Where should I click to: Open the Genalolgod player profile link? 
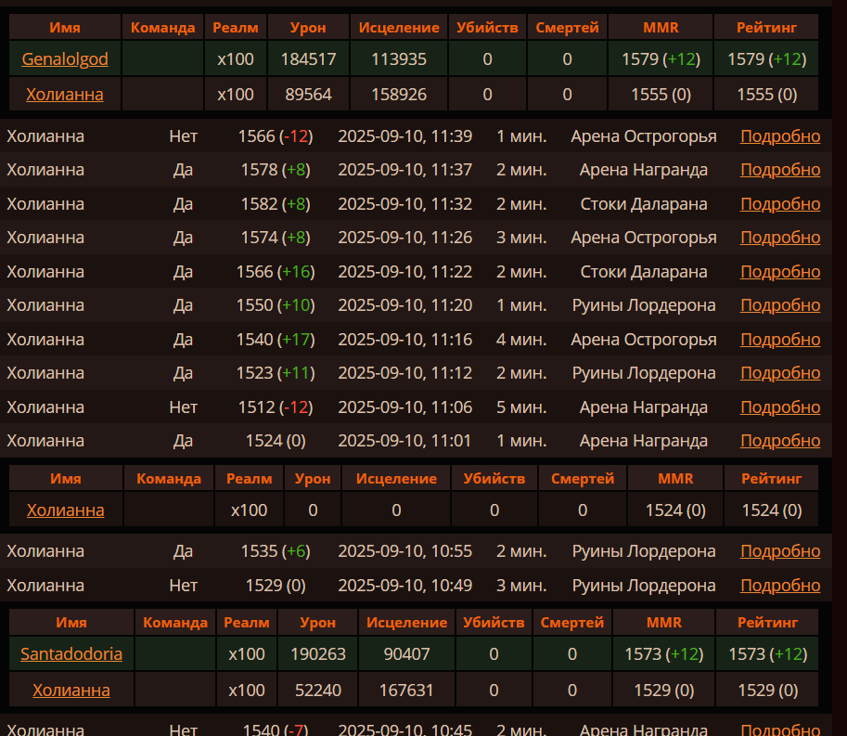65,59
